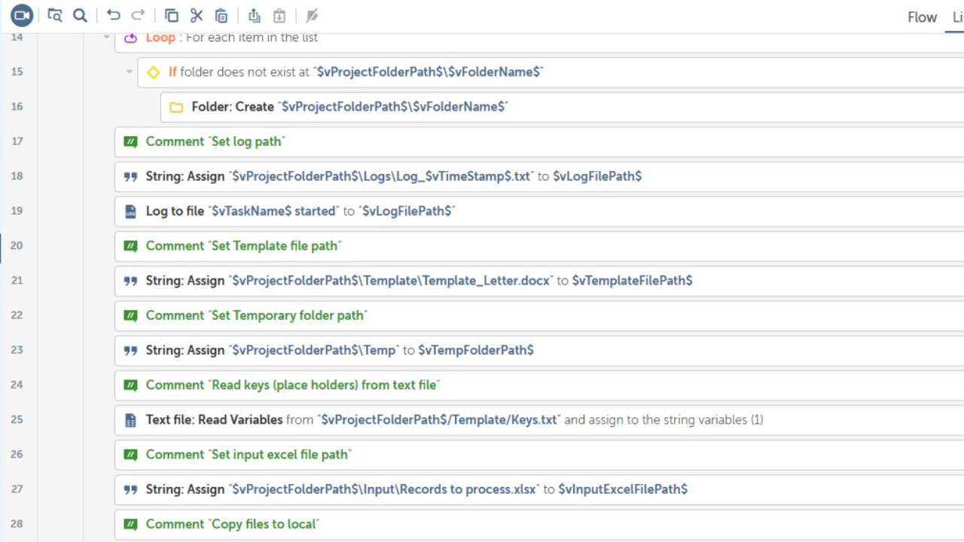
Task: Click the "Set log path" comment icon
Action: pyautogui.click(x=130, y=142)
